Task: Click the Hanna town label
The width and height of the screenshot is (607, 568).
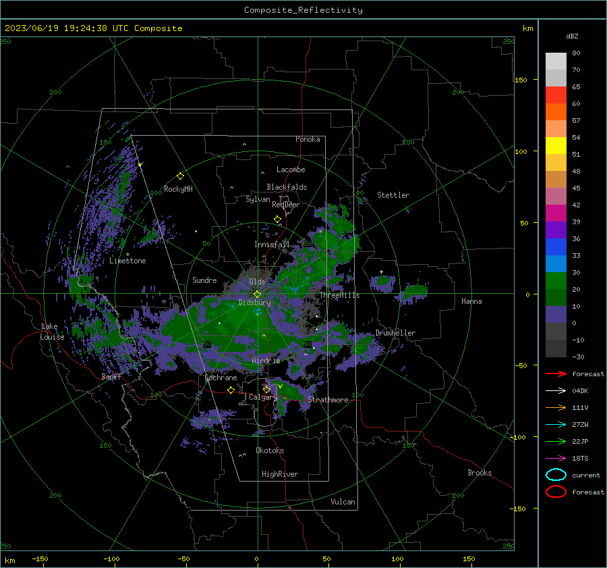Action: click(471, 301)
